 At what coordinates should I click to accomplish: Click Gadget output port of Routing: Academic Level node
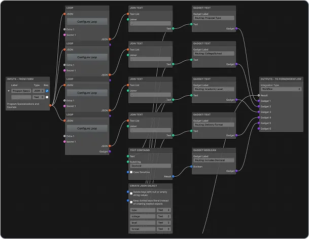point(236,100)
